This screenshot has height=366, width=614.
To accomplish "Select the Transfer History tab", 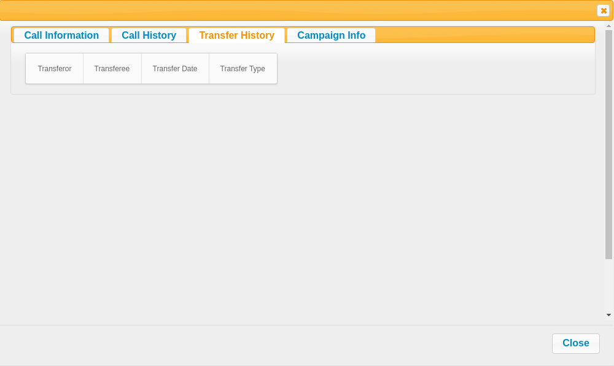I will [236, 35].
